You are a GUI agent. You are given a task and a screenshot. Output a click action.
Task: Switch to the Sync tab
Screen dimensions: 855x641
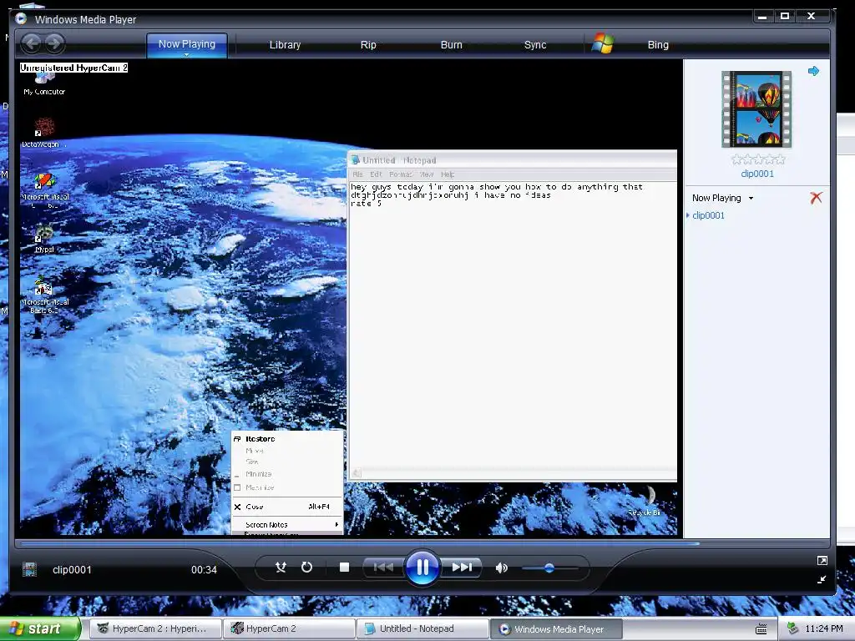click(x=535, y=45)
